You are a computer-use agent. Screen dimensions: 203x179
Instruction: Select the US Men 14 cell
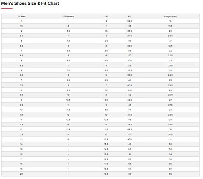[21, 144]
